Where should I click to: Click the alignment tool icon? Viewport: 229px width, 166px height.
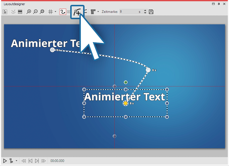click(x=93, y=12)
